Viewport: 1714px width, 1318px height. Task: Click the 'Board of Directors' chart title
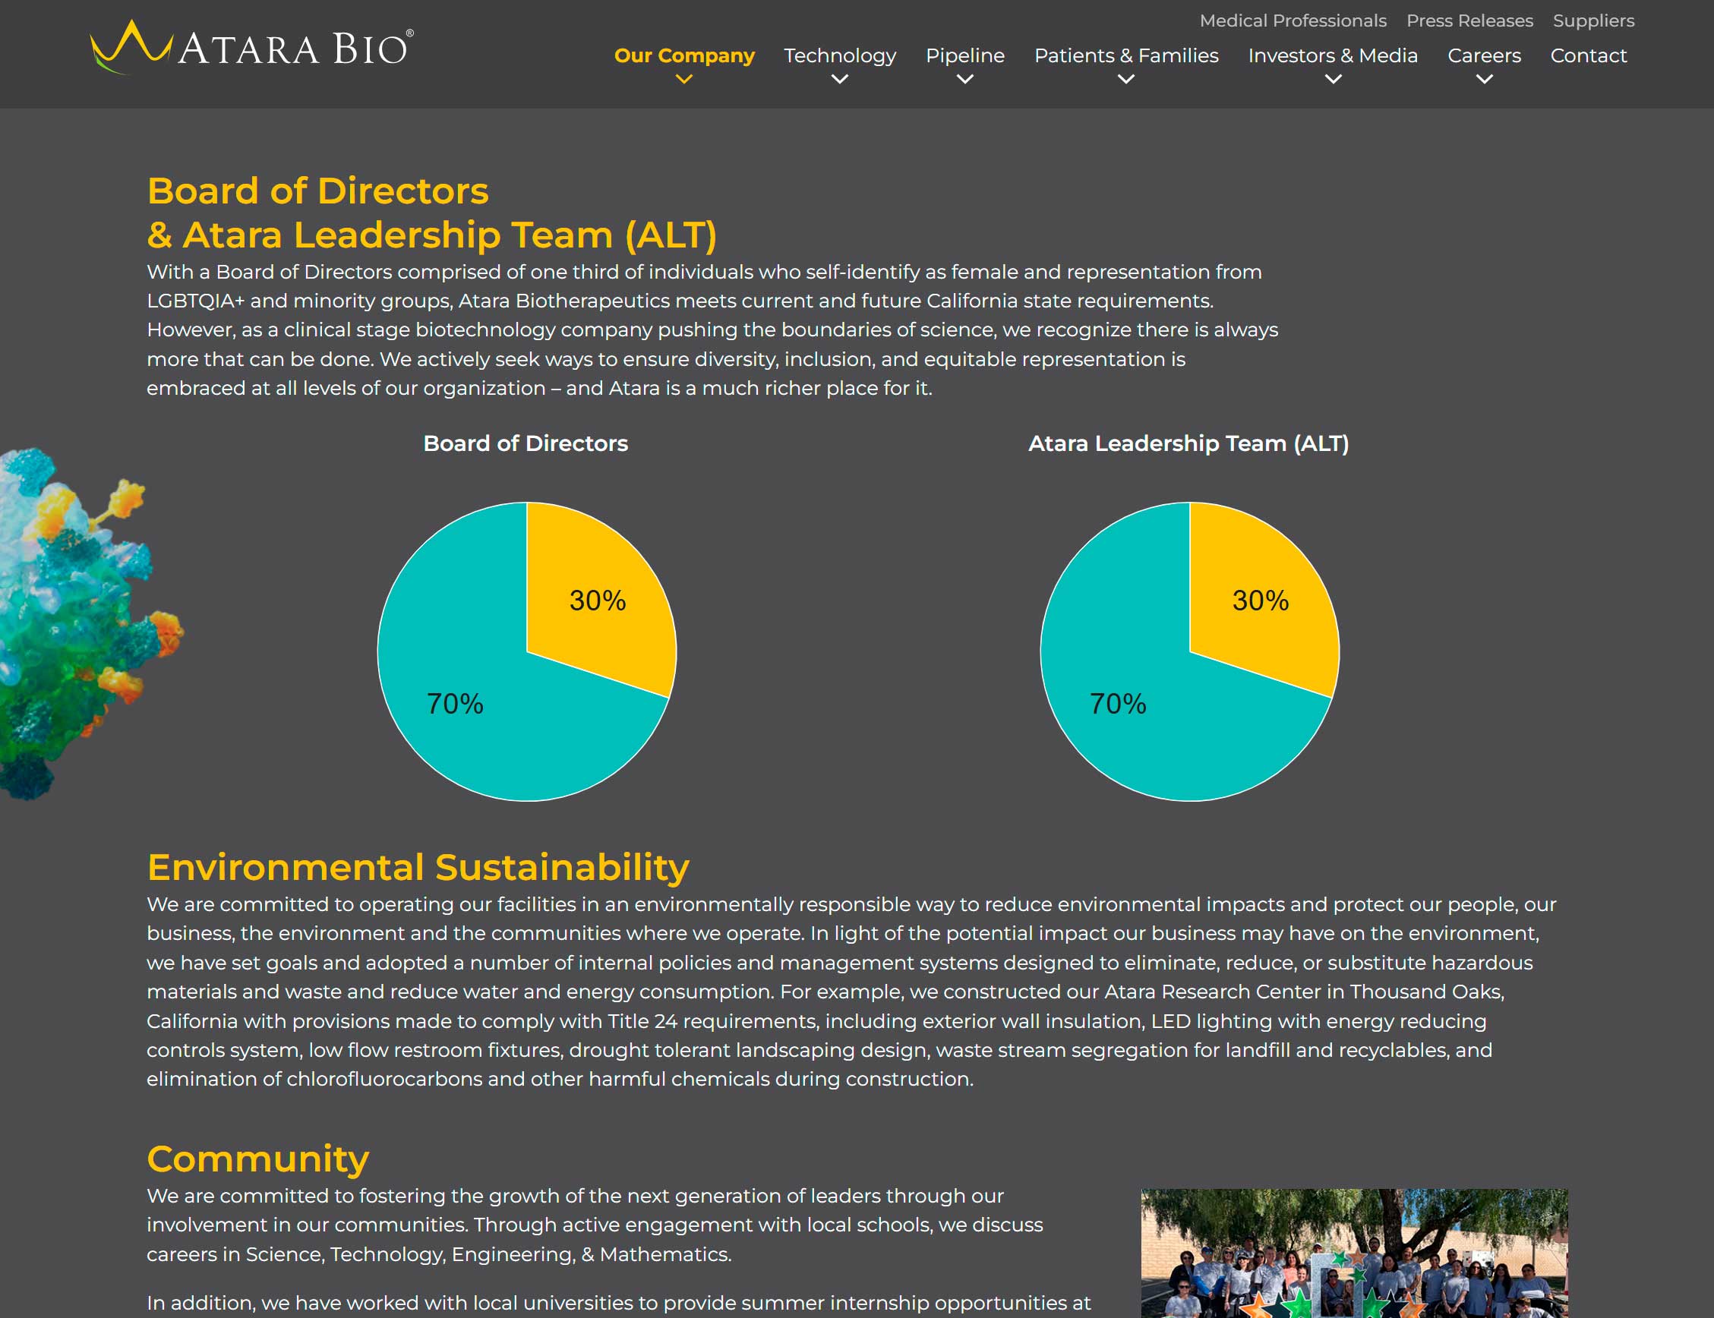click(525, 443)
